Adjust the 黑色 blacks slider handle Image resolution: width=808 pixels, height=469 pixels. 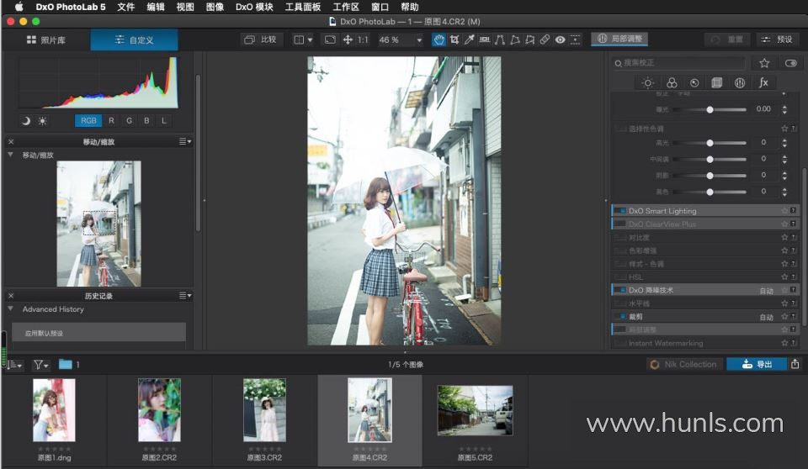point(710,192)
